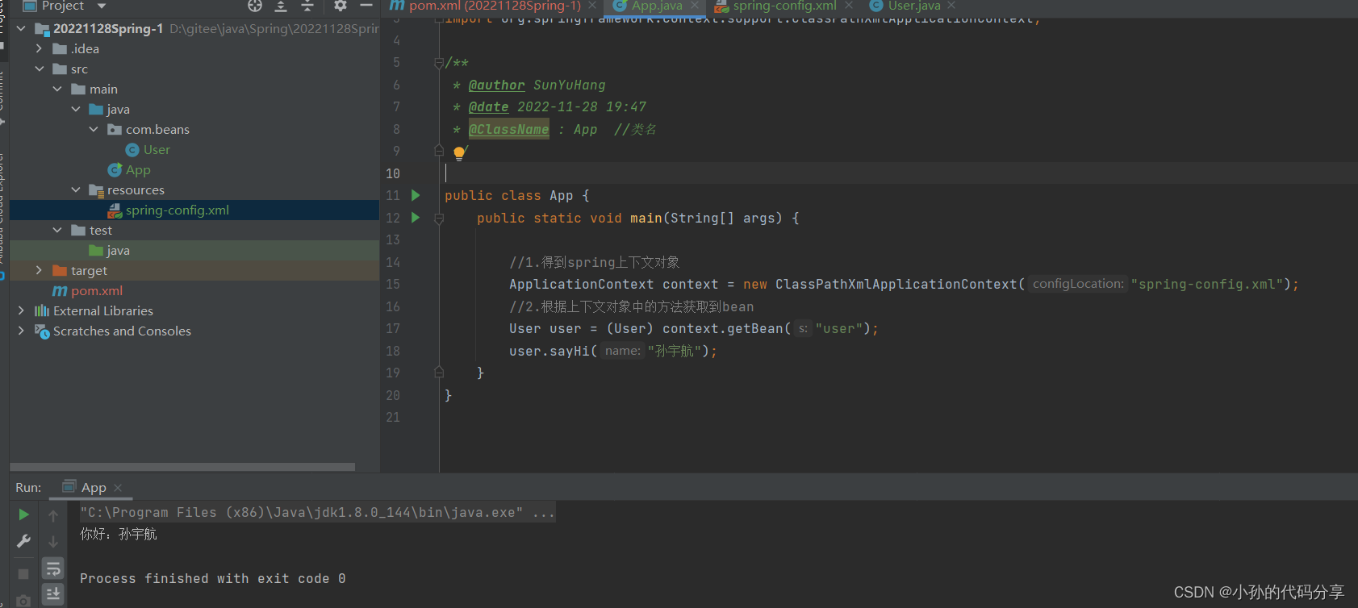Collapse the main folder
The width and height of the screenshot is (1358, 608).
(57, 89)
